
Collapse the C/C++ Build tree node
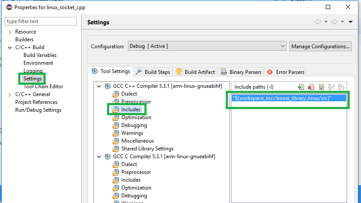10,47
